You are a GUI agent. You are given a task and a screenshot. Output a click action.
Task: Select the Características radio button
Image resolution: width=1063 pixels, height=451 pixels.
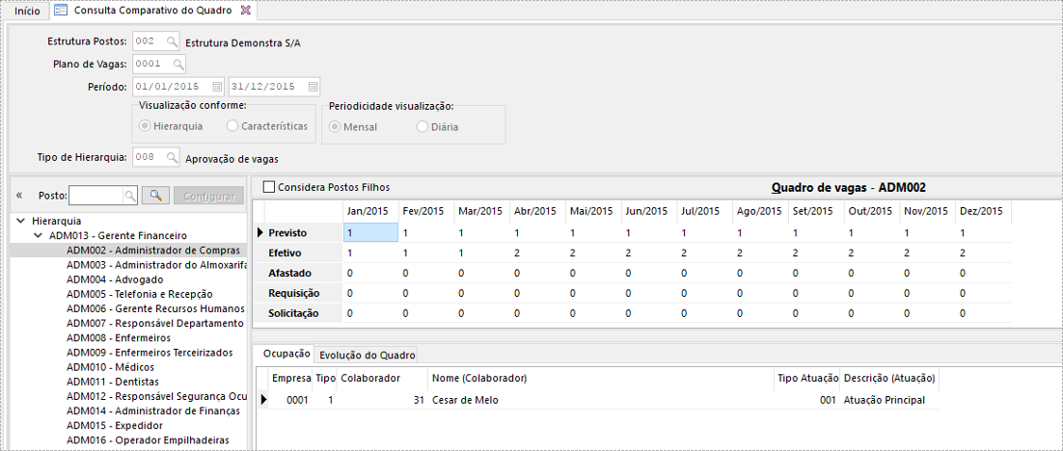232,126
